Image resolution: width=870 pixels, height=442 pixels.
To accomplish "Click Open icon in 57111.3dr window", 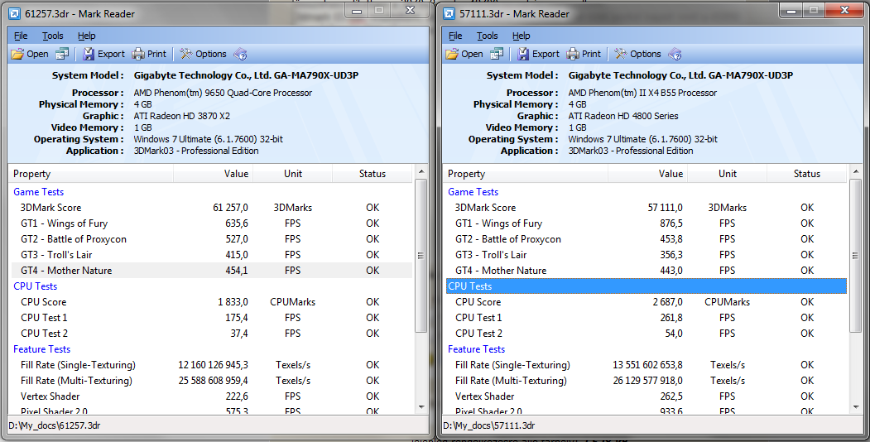I will [x=452, y=54].
